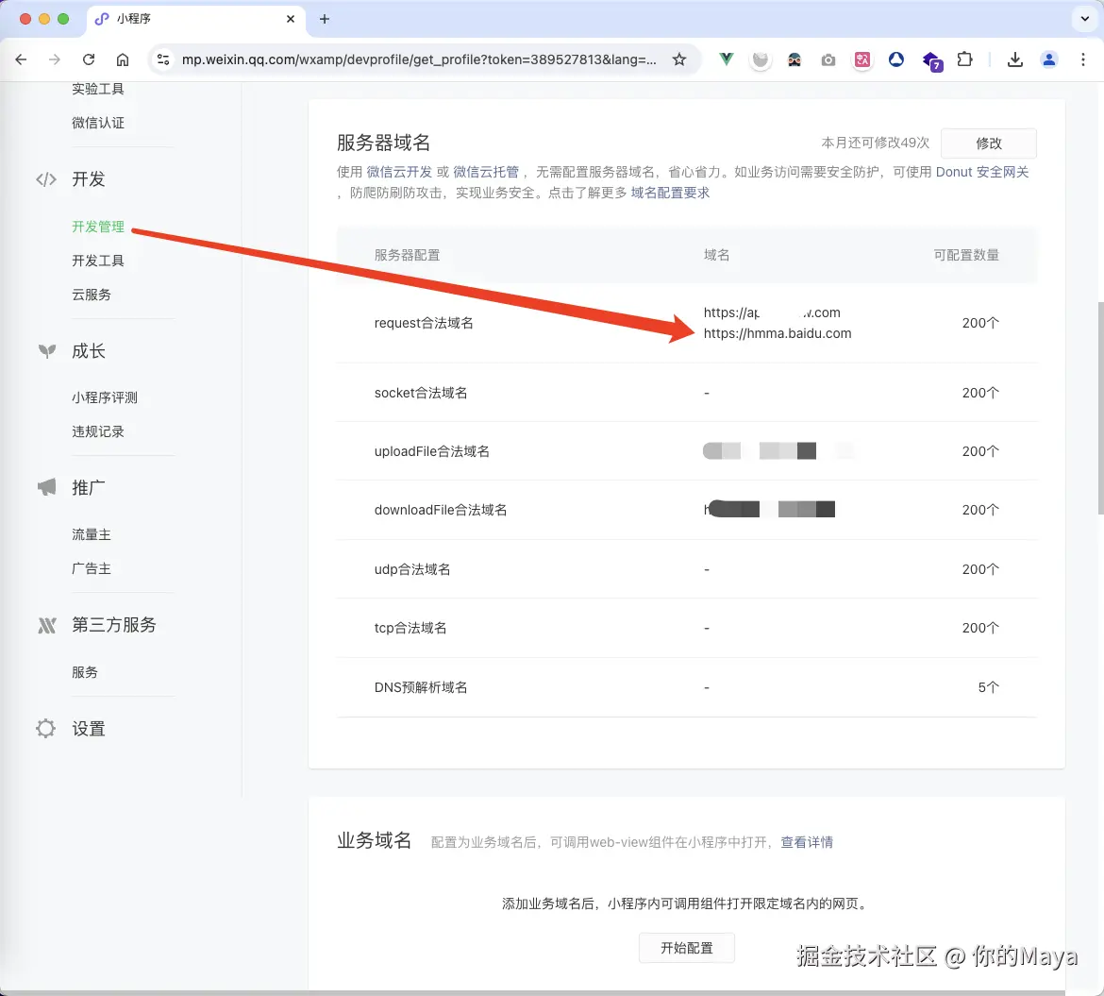Viewport: 1104px width, 996px height.
Task: Open the extension with the 7 badge
Action: tap(931, 61)
